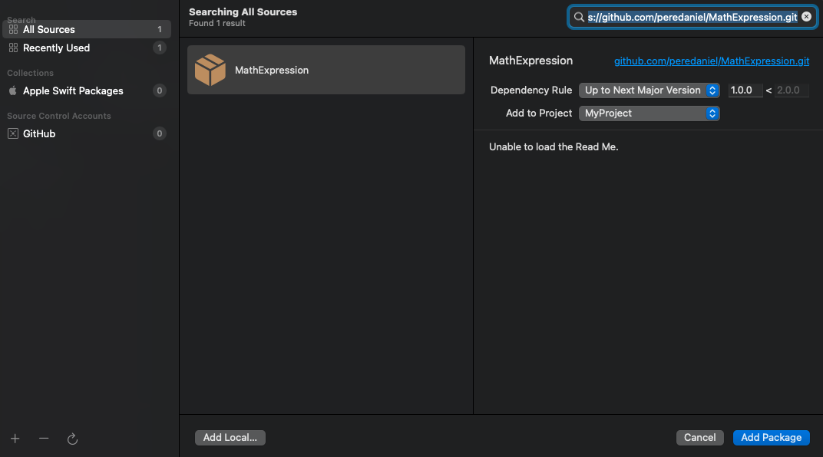Select the GitHub source control account
The image size is (823, 457).
87,133
